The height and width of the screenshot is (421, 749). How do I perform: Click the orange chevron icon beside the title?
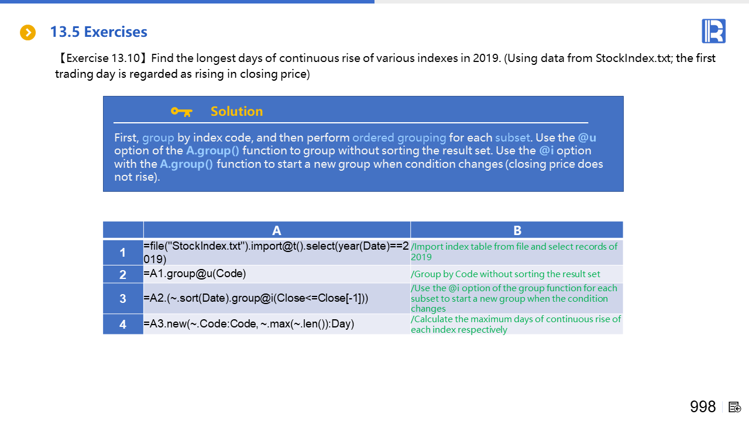coord(28,33)
